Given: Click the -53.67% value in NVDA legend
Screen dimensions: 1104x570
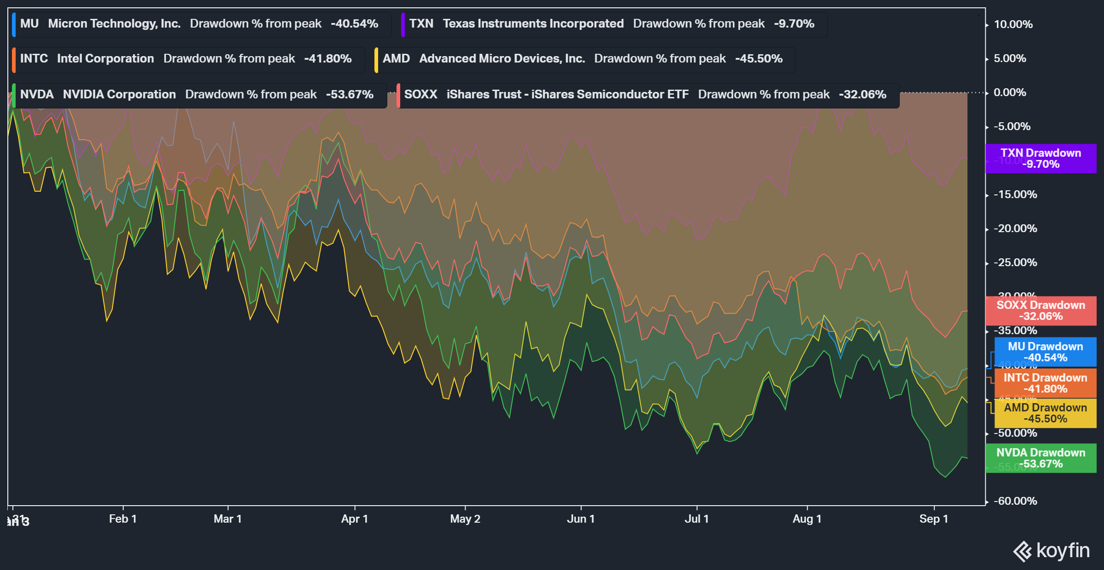Looking at the screenshot, I should tap(350, 95).
